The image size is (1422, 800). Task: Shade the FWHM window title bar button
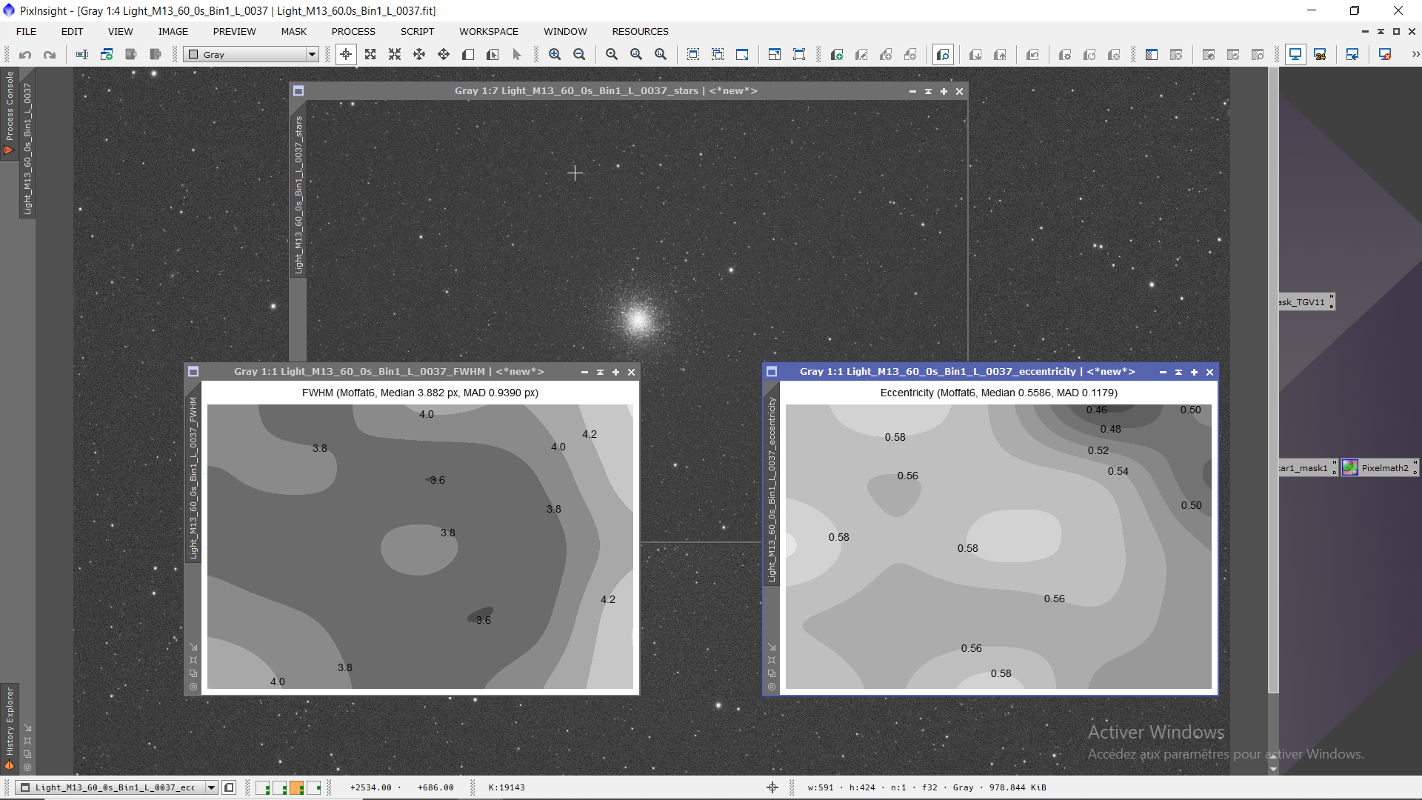tap(600, 372)
